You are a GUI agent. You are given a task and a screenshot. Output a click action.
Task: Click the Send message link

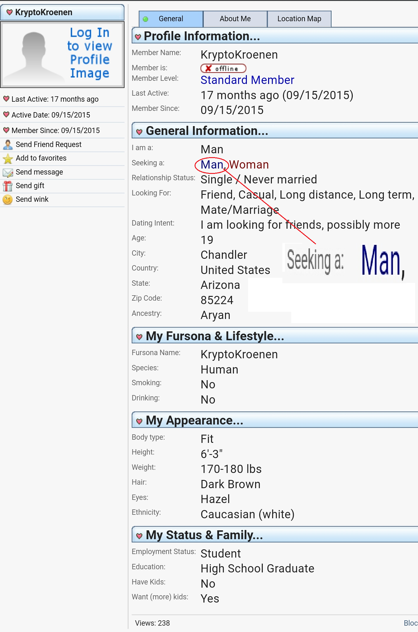[39, 172]
